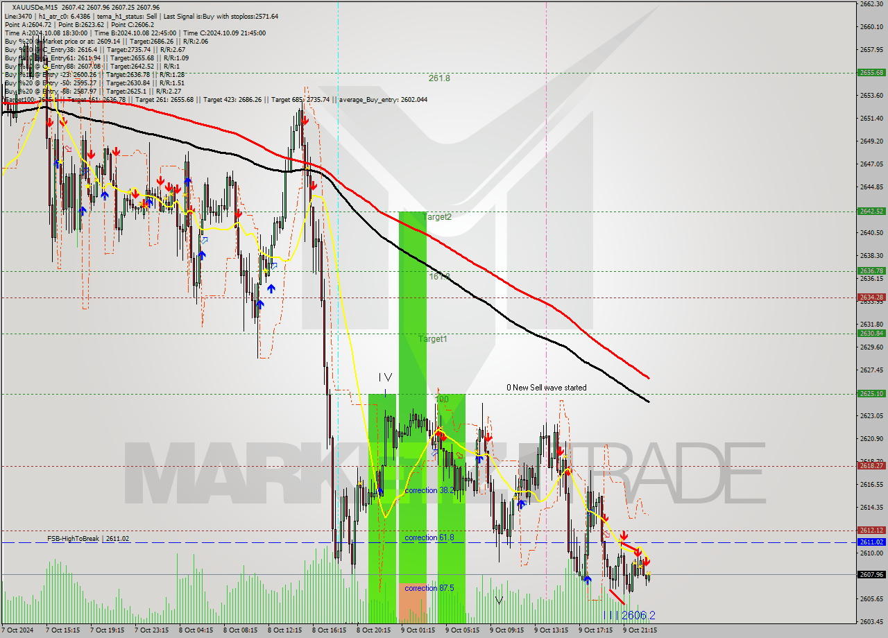Click the 'correction 87.5' label
Viewport: 888px width, 638px height.
pyautogui.click(x=430, y=588)
